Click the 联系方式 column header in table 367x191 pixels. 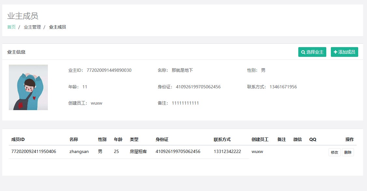pyautogui.click(x=222, y=139)
